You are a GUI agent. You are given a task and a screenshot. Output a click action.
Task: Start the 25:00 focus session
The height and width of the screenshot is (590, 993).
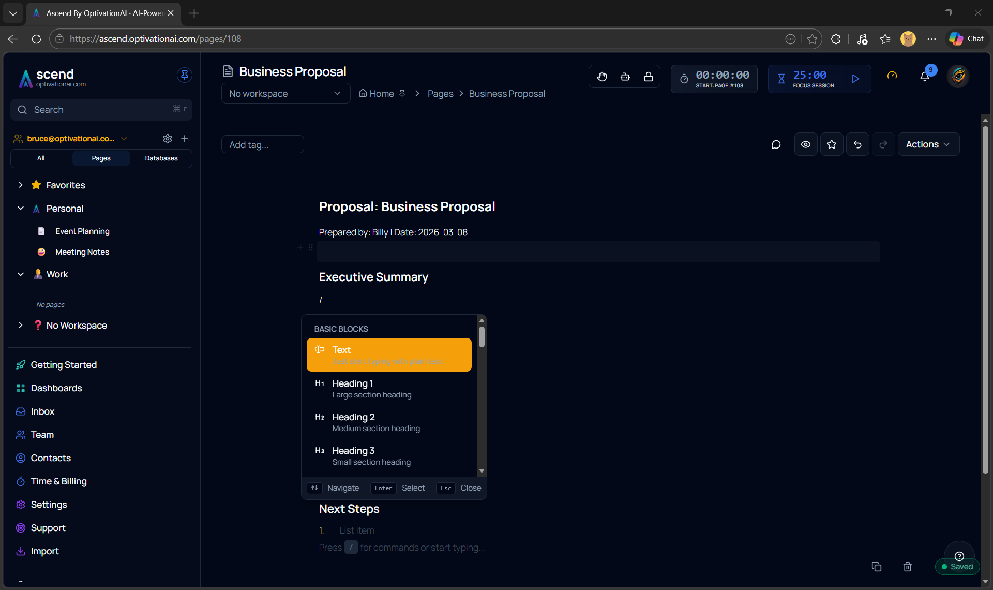(856, 79)
